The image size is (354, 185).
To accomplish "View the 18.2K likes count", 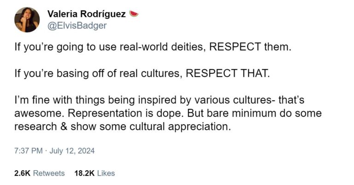I will tap(84, 173).
